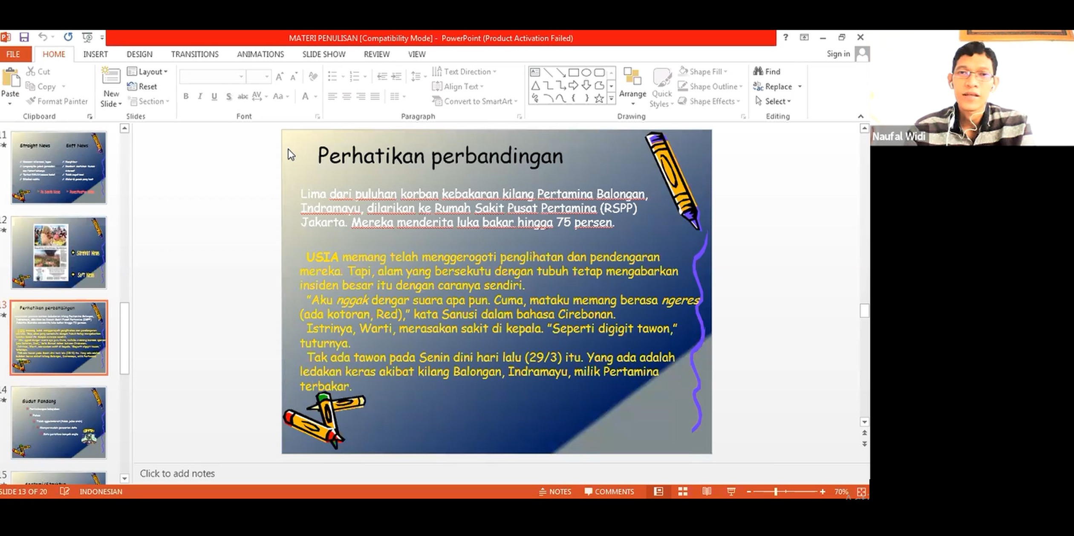Click the New Slide icon

111,77
